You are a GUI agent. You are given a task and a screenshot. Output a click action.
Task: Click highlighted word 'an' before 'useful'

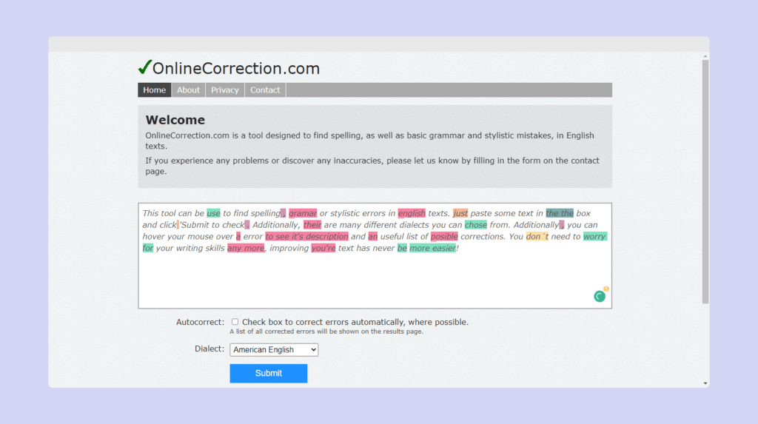[x=373, y=236]
